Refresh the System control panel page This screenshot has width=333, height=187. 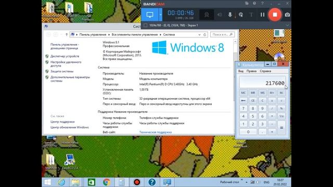(204, 35)
